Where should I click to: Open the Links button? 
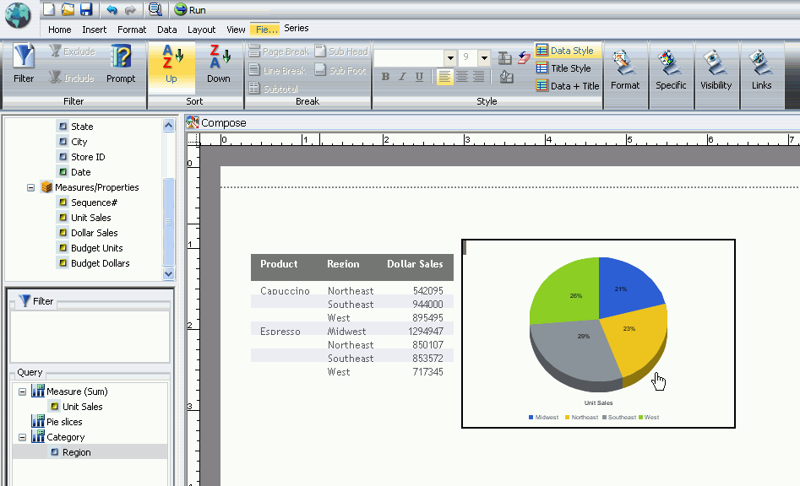click(x=761, y=70)
